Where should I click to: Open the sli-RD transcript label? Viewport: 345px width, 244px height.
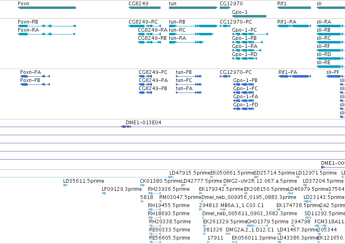pos(324,54)
